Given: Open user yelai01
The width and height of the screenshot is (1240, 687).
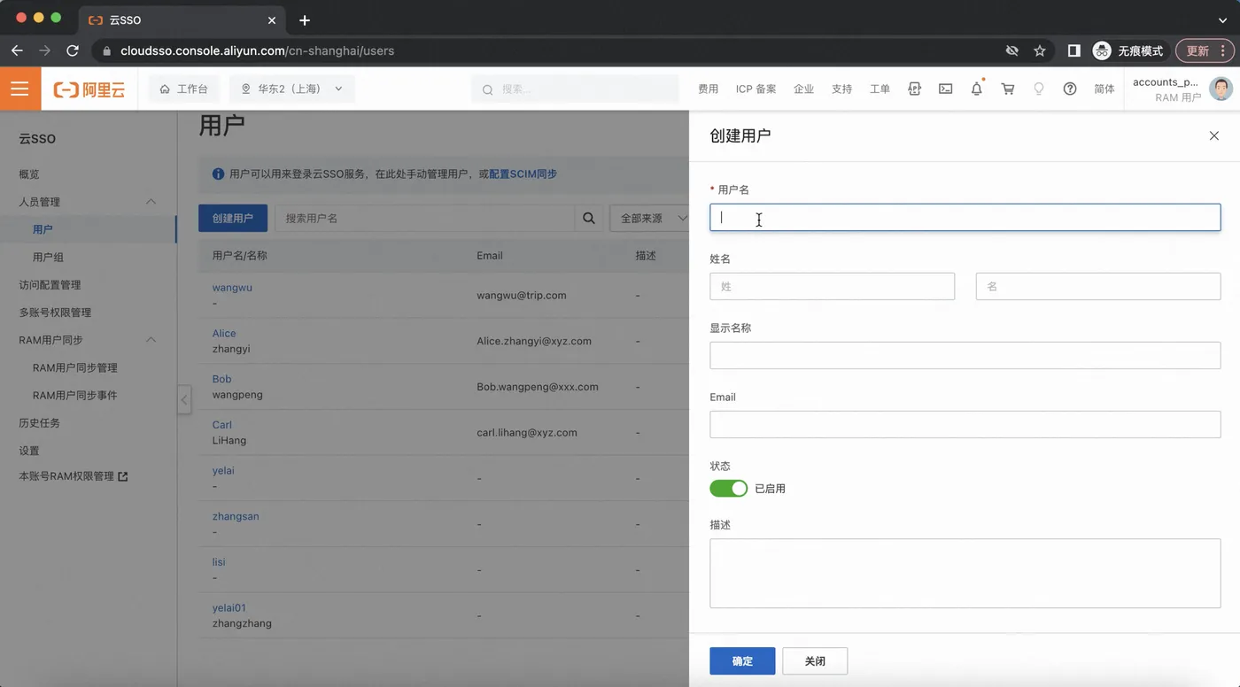Looking at the screenshot, I should pyautogui.click(x=229, y=608).
